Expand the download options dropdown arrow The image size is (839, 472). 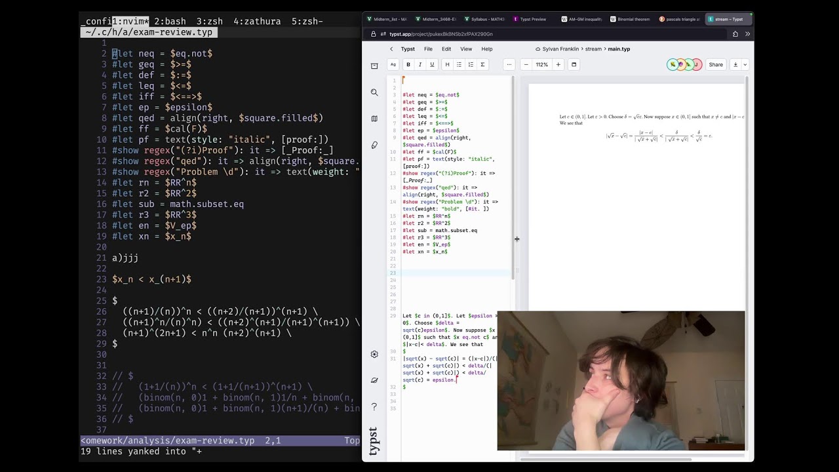click(x=745, y=64)
